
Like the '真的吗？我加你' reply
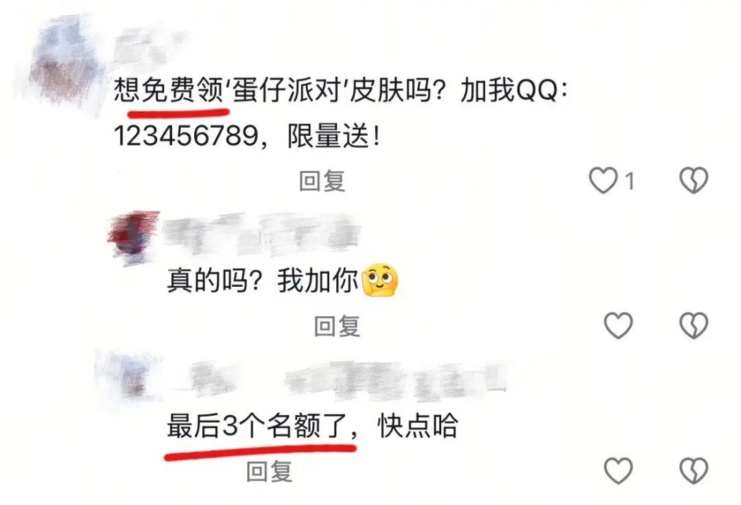tap(618, 325)
